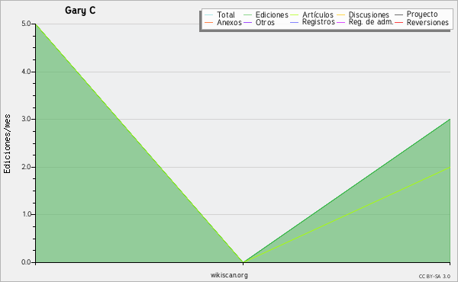Click the CC BY-SA 3.0 license text
This screenshot has height=282, width=458.
point(434,276)
